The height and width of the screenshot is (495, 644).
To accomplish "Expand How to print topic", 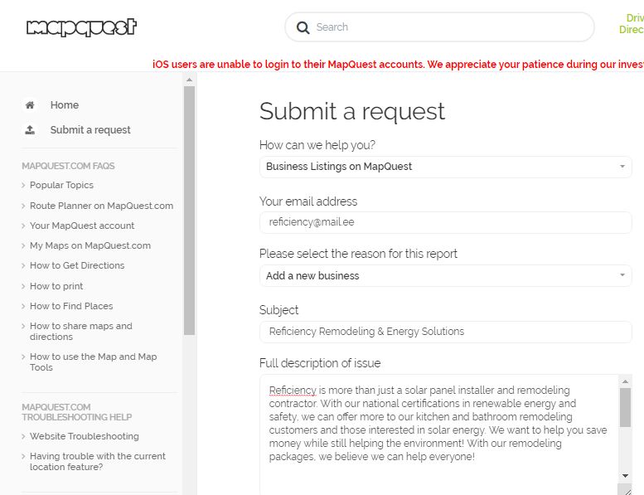I will 56,286.
